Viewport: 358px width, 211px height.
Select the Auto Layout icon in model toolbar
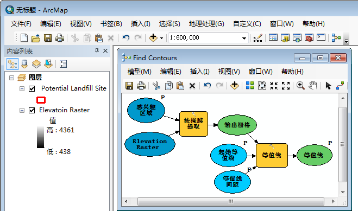pos(250,86)
